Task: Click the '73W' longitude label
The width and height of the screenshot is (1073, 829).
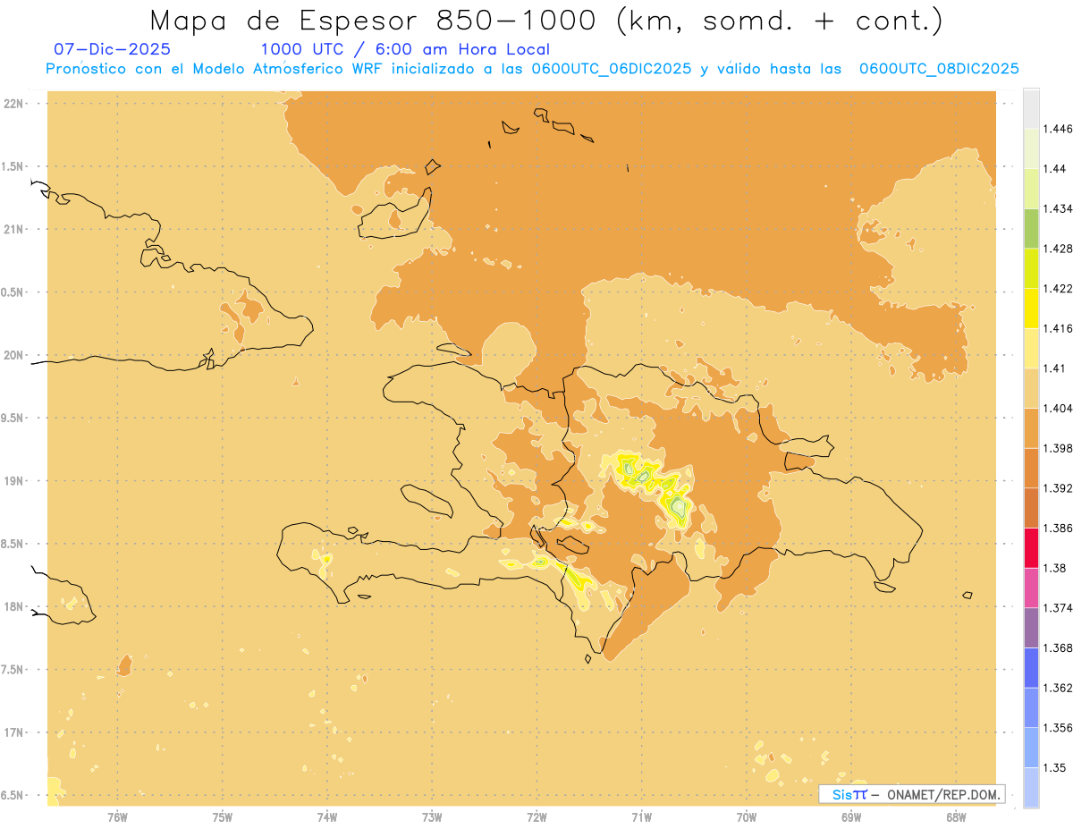Action: pos(432,817)
